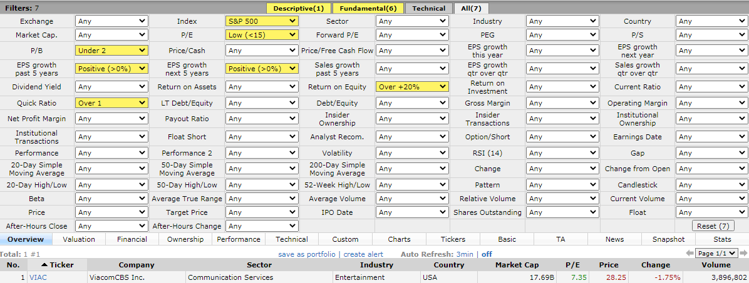Click the Communication Services sector cell

click(x=259, y=277)
